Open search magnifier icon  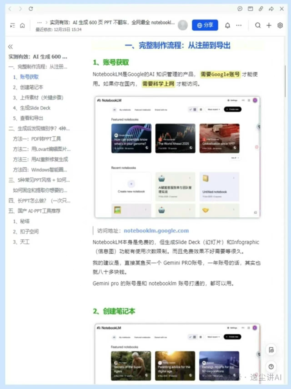tap(258, 25)
